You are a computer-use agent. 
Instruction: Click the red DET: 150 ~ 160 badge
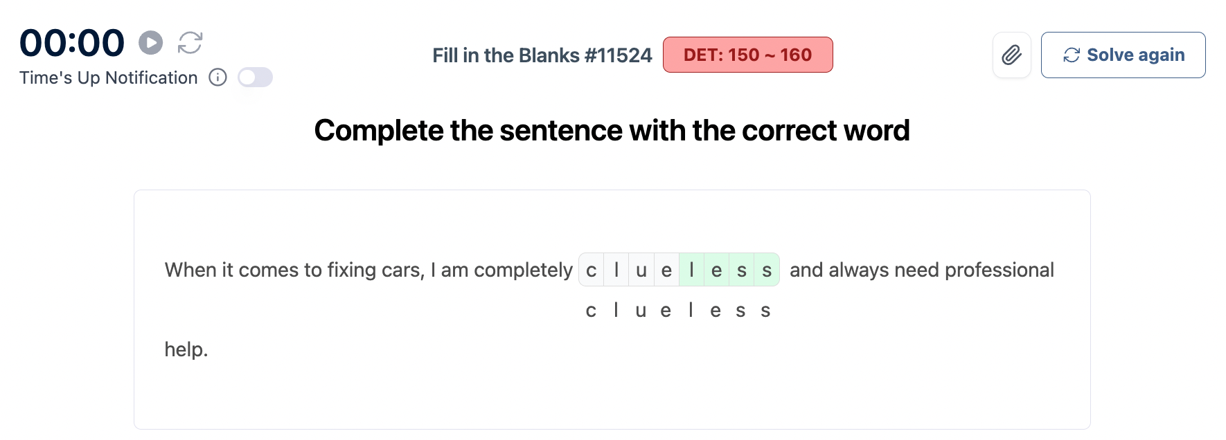(x=747, y=55)
